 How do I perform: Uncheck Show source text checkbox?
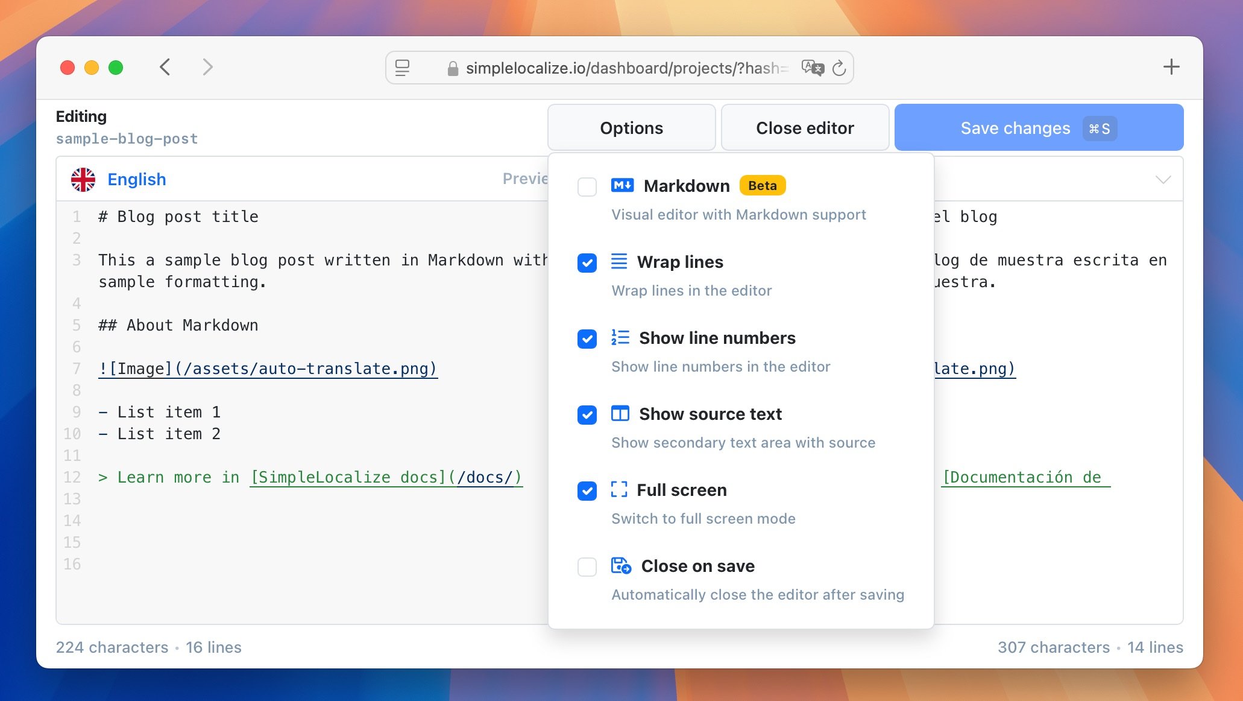click(587, 414)
